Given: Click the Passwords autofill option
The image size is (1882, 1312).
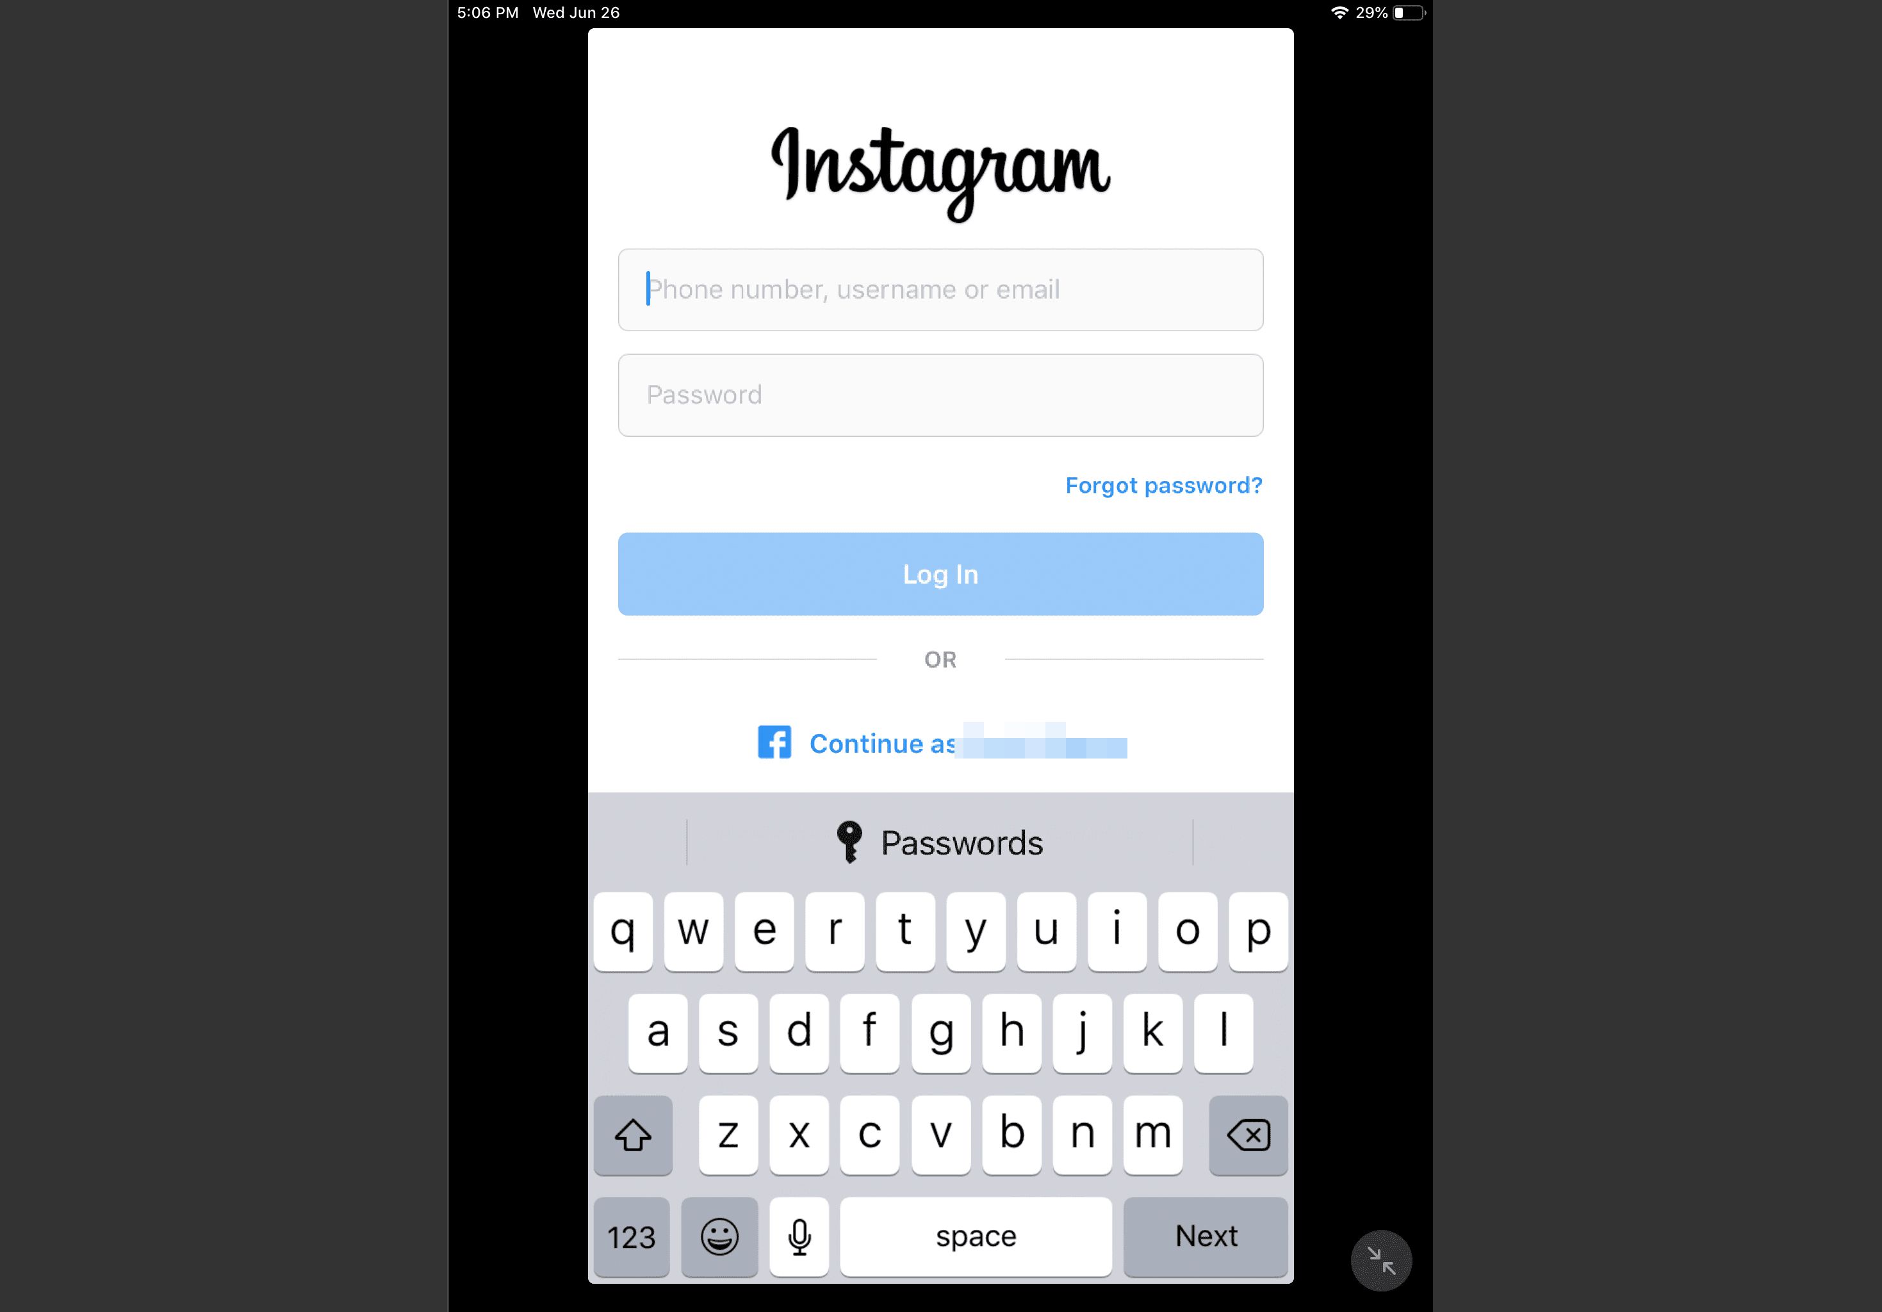Looking at the screenshot, I should (x=938, y=841).
